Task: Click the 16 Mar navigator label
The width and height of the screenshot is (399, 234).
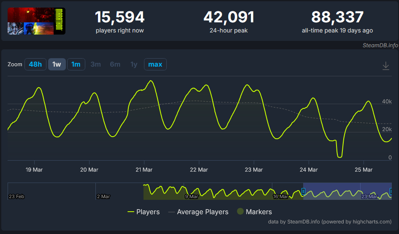Action: [280, 196]
